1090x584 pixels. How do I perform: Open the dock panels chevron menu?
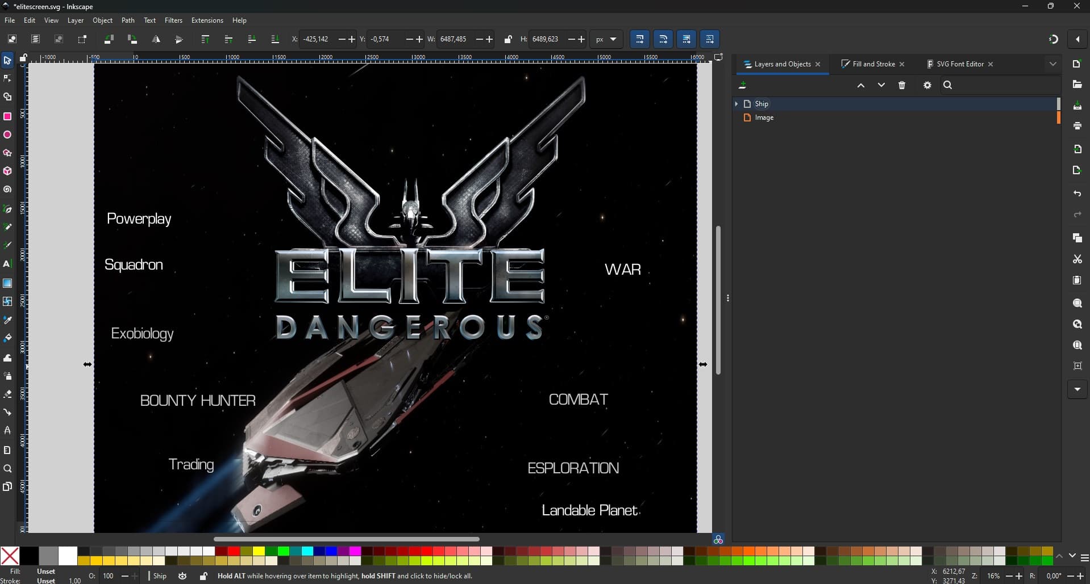click(1052, 64)
